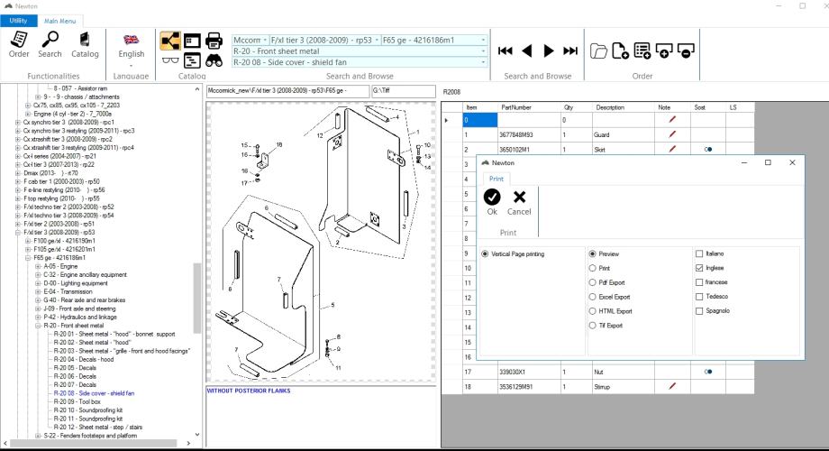
Task: Open the R-20 Front sheet metal dropdown
Action: point(483,51)
